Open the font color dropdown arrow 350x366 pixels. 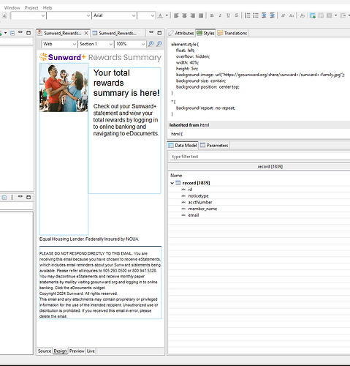pos(167,15)
